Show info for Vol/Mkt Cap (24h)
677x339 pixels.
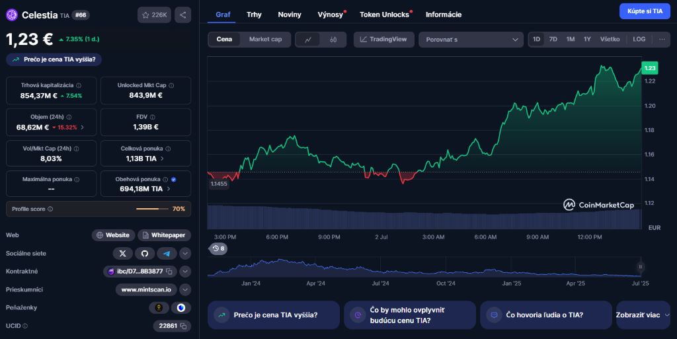[x=77, y=149]
